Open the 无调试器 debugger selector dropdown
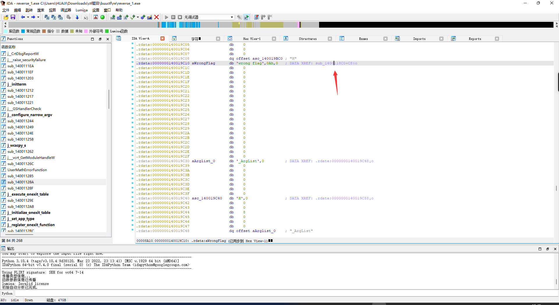The height and width of the screenshot is (305, 559). pos(232,17)
